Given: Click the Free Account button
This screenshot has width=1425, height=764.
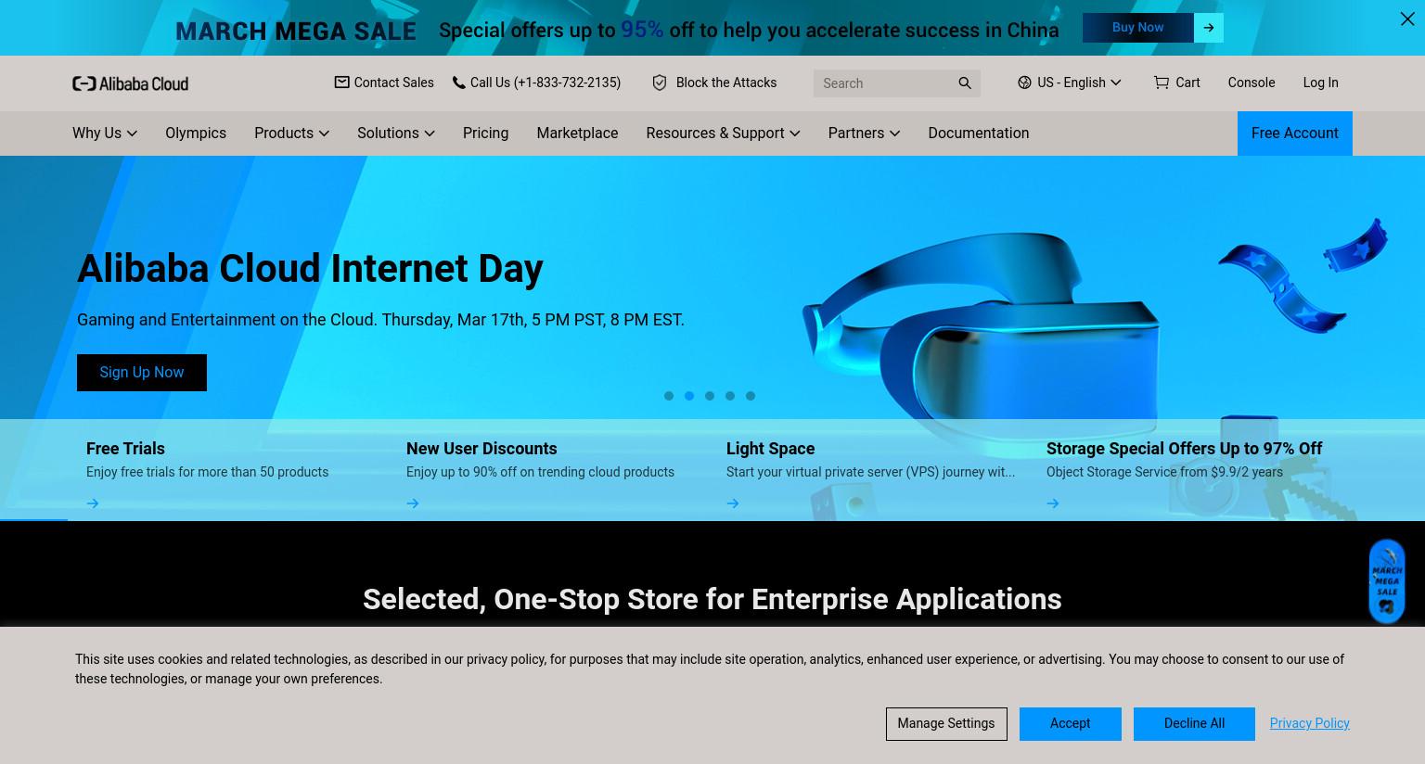Looking at the screenshot, I should [x=1295, y=134].
